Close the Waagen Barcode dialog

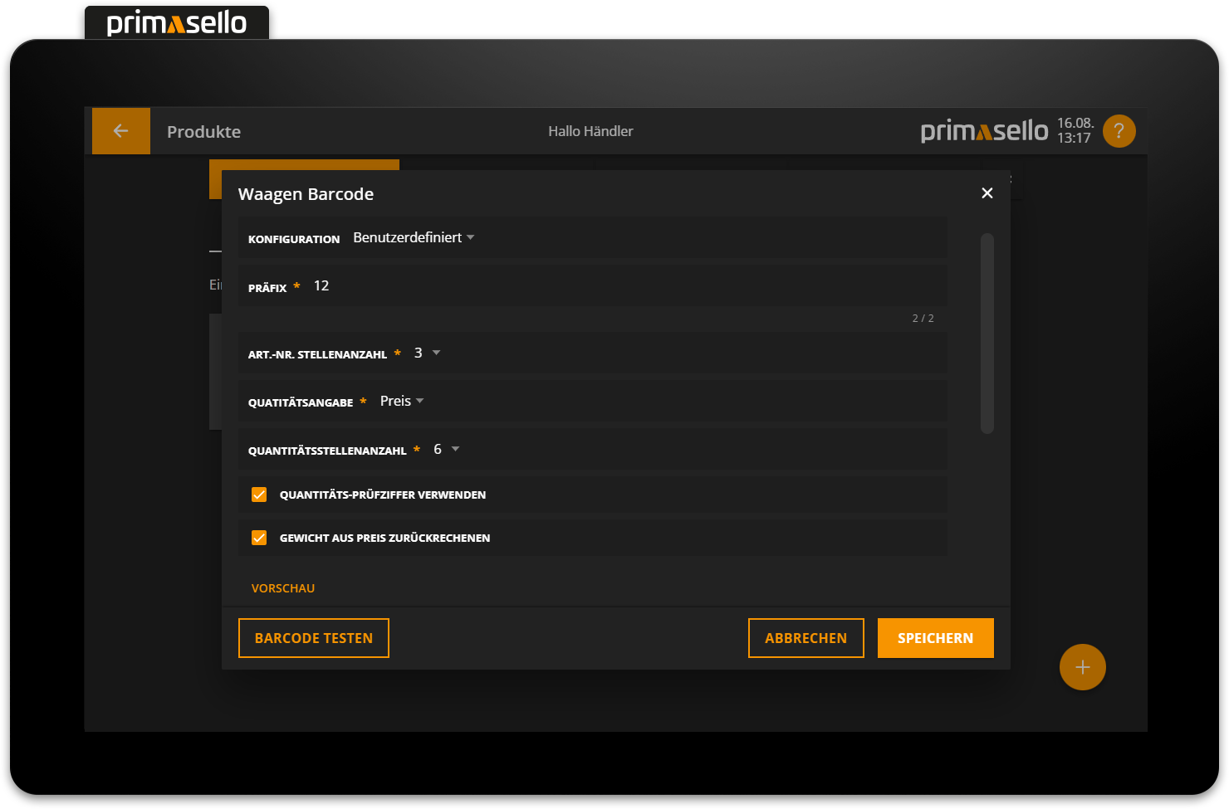pos(987,193)
